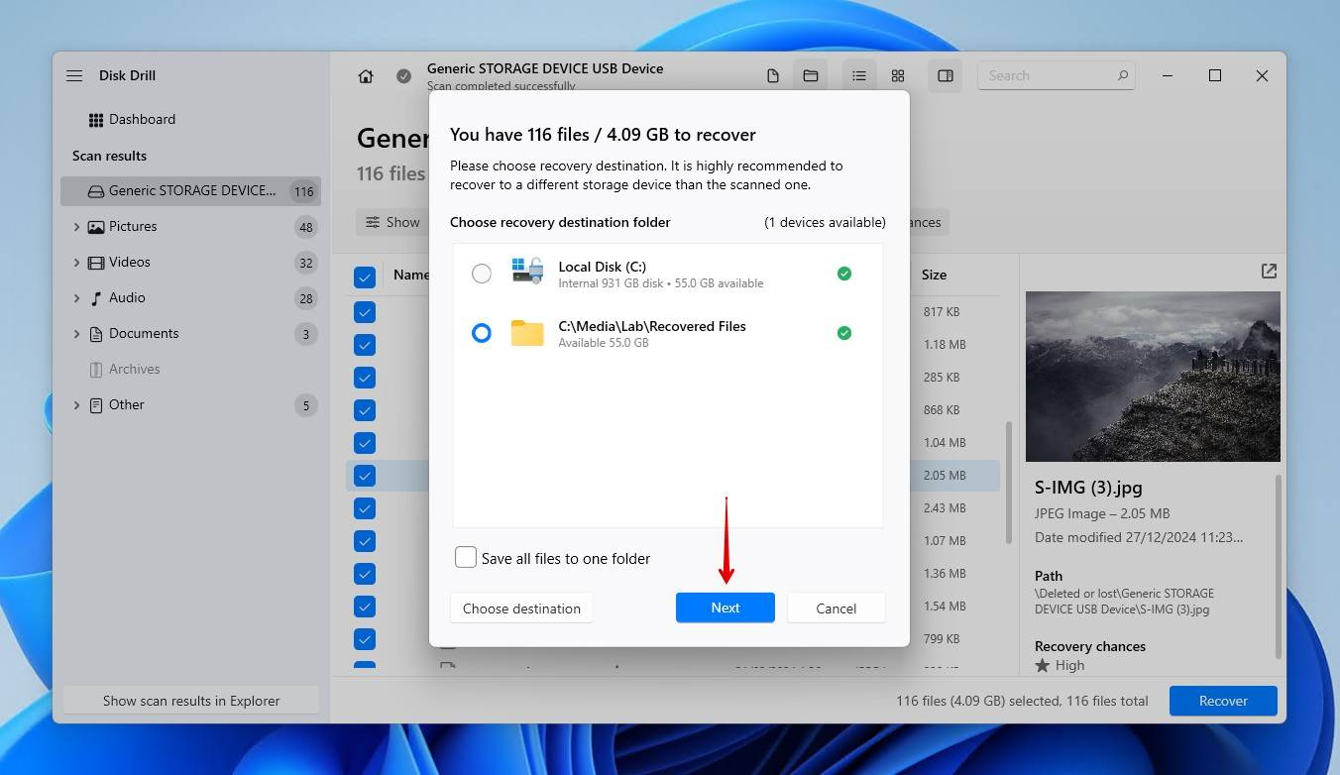Click Choose destination button
The width and height of the screenshot is (1340, 775).
(521, 609)
